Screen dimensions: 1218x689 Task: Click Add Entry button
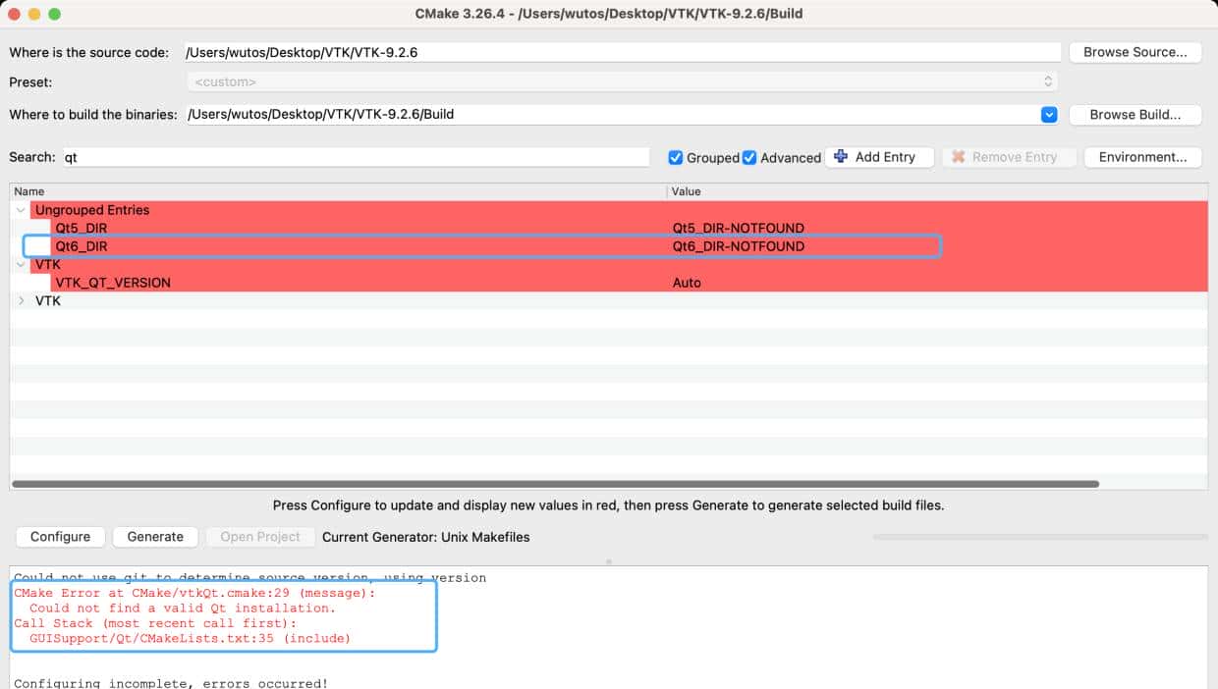pos(879,157)
